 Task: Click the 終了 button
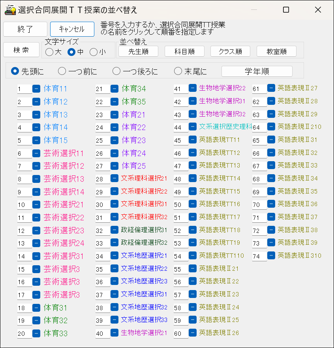pos(25,29)
